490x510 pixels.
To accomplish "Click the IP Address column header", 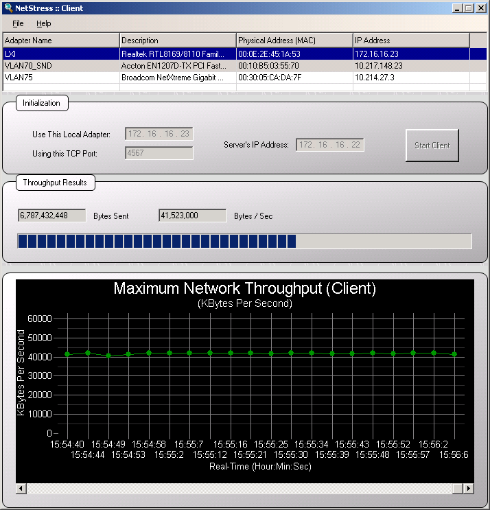I will click(x=411, y=40).
